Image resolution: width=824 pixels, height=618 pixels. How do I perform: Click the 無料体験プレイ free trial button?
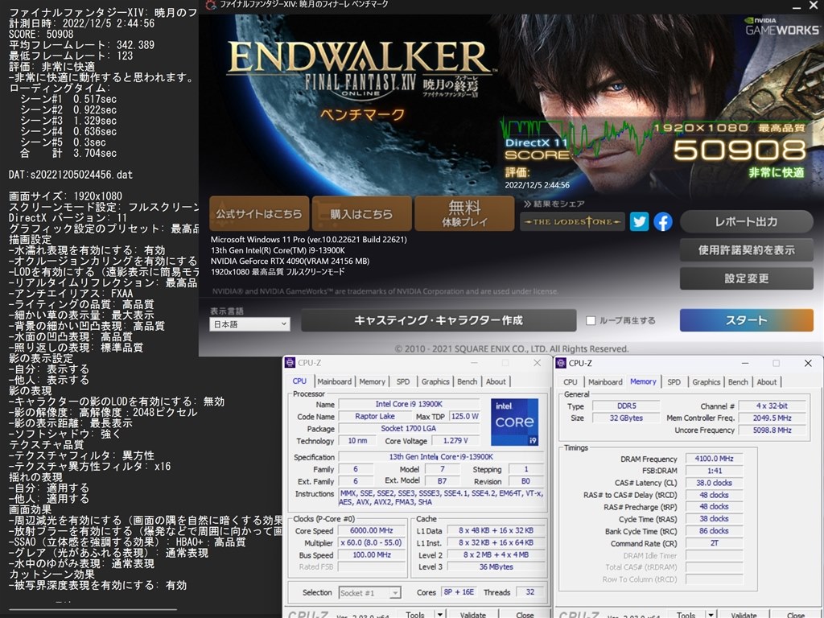point(464,214)
